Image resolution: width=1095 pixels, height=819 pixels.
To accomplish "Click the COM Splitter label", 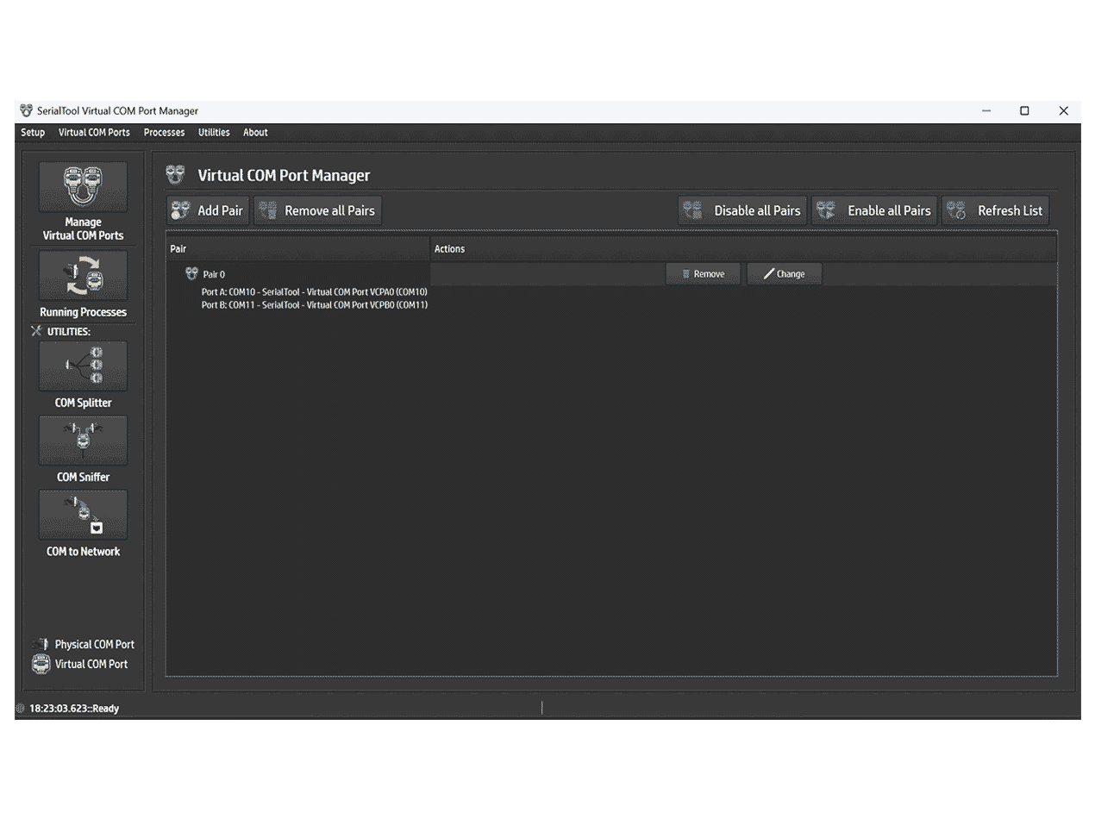I will point(83,403).
